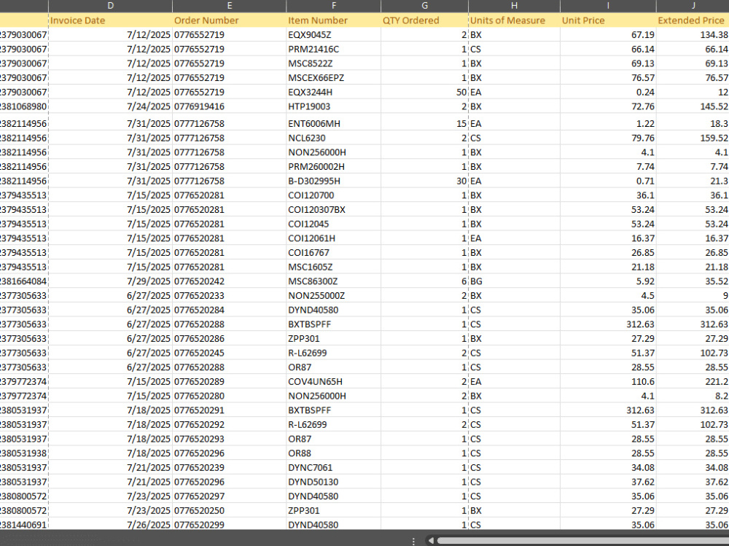Select item number COI12061H cell
Screen dimensions: 729x546
pos(333,238)
